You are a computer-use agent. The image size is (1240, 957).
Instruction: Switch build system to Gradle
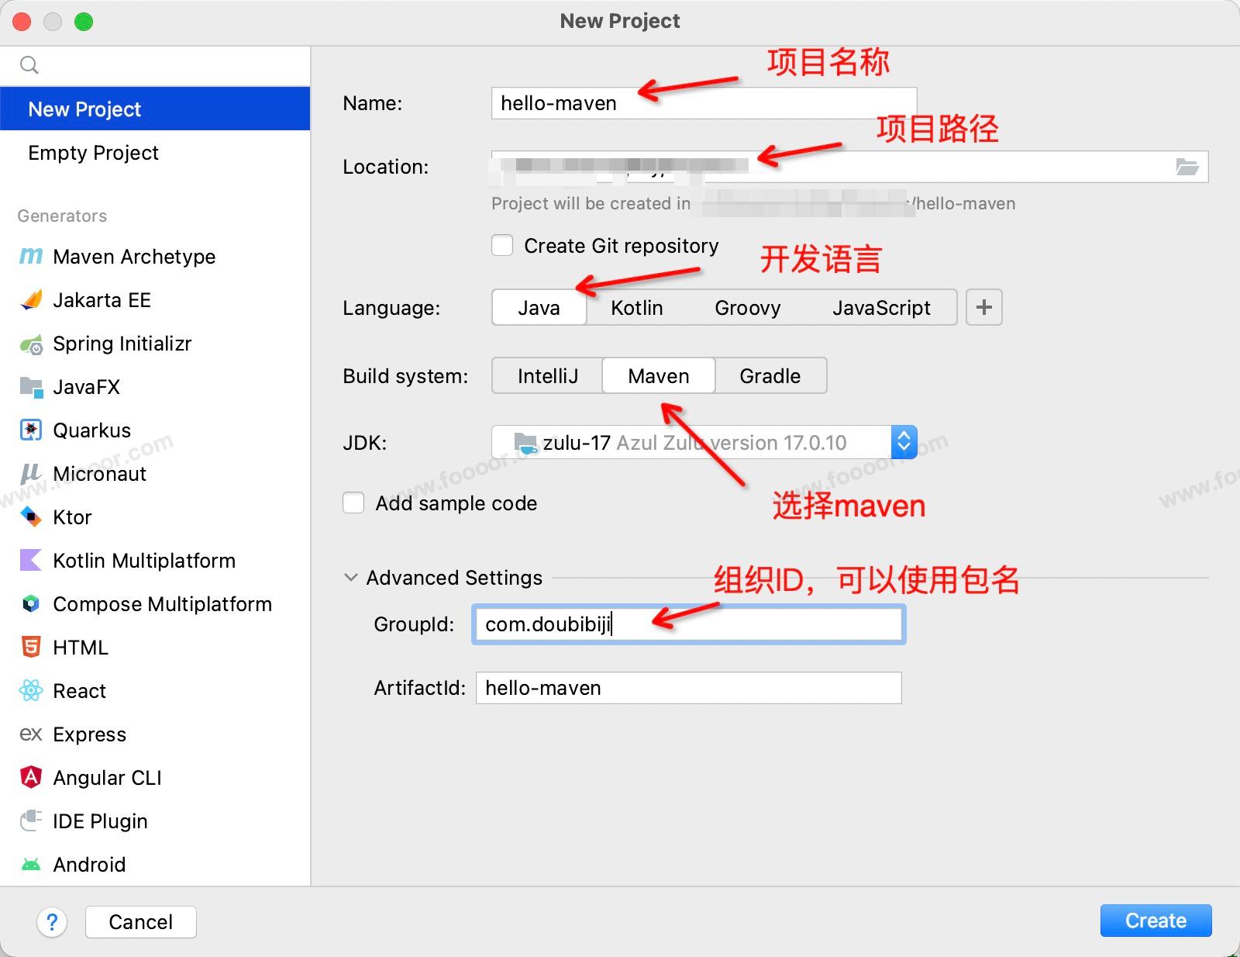[770, 376]
